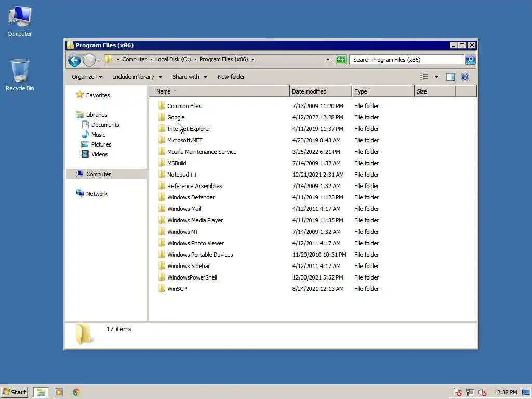Select Windows Defender folder icon

(162, 197)
